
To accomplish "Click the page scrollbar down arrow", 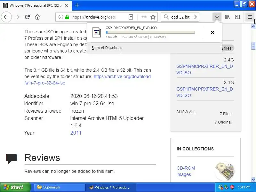I will point(253,180).
